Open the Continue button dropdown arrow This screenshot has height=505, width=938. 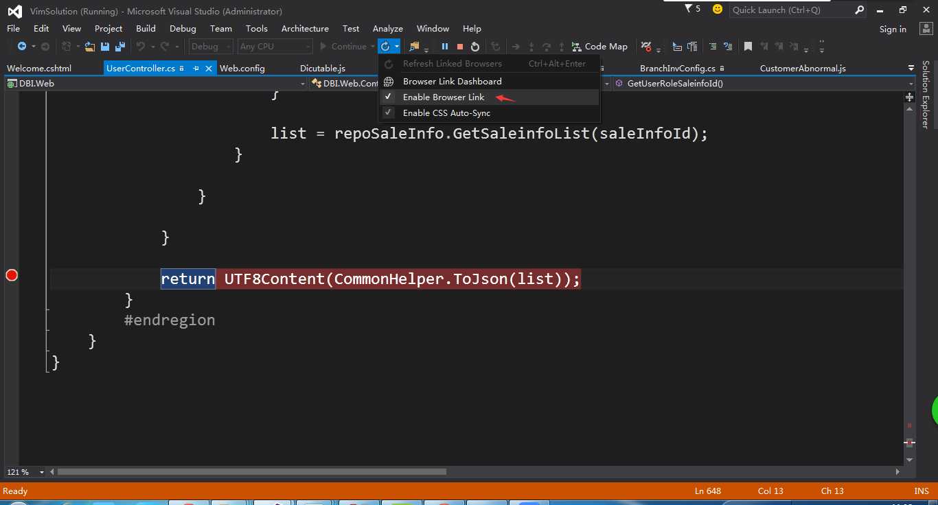pyautogui.click(x=372, y=47)
